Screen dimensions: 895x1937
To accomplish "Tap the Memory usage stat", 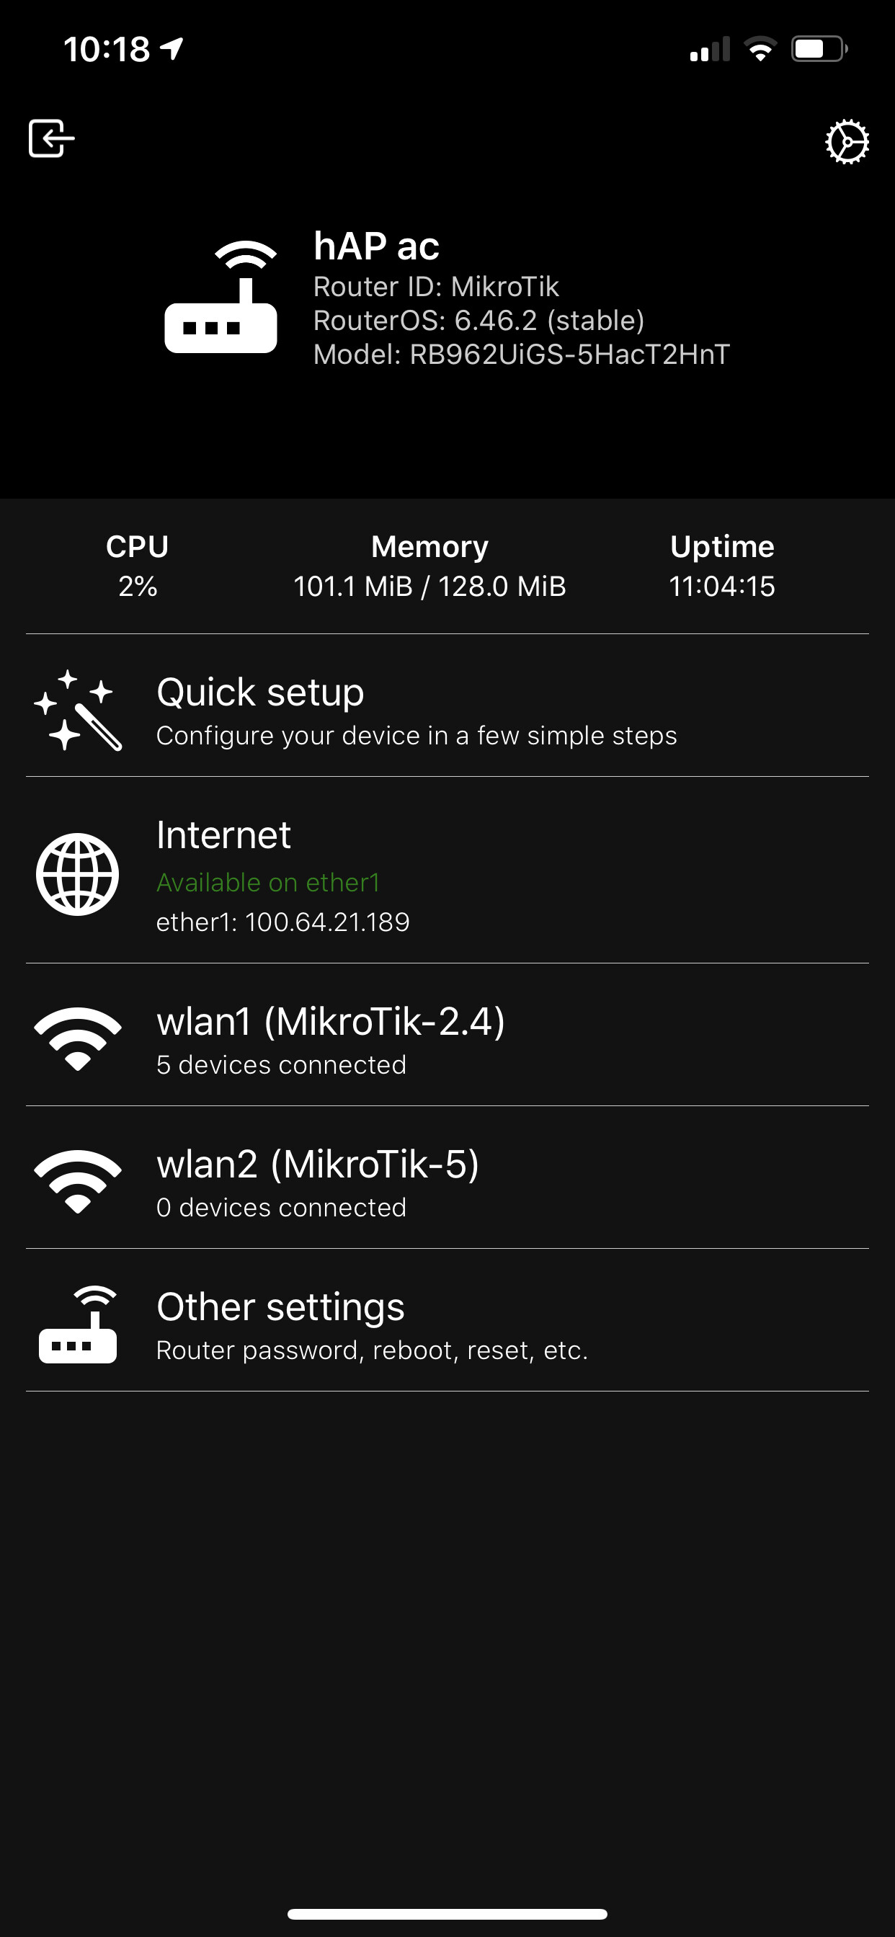I will [x=429, y=567].
